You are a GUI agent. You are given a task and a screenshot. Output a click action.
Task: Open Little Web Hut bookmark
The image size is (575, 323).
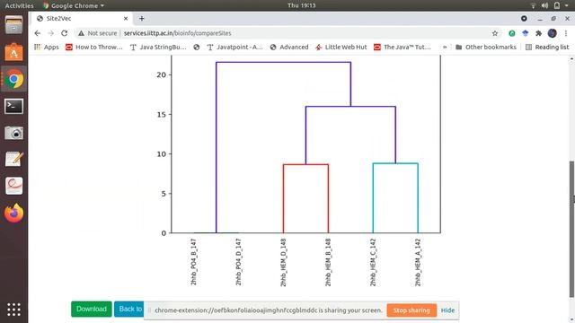(341, 48)
